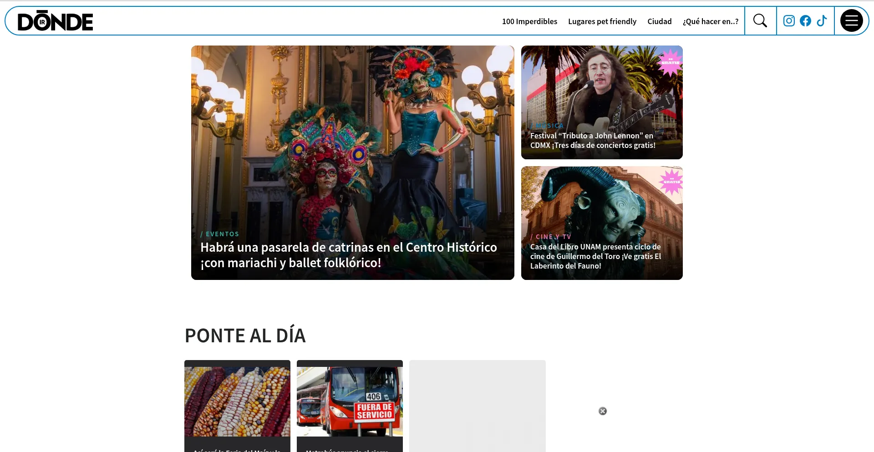Open the search magnifier icon
The image size is (874, 452).
(760, 20)
